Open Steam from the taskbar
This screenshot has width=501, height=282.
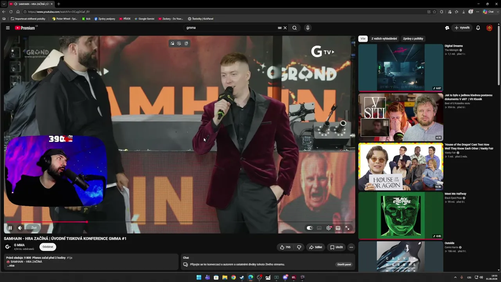tap(242, 277)
